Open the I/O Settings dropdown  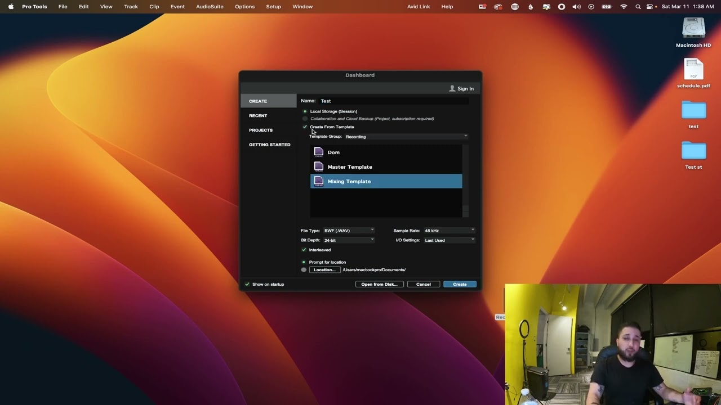coord(449,240)
